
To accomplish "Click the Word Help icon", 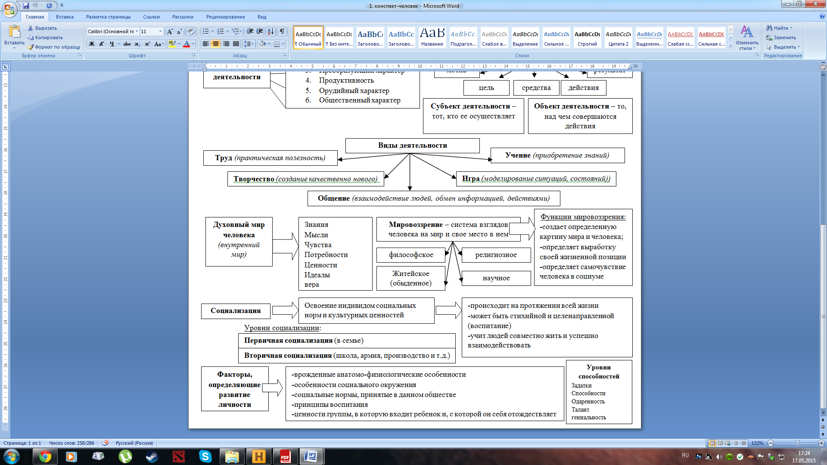I will [822, 16].
